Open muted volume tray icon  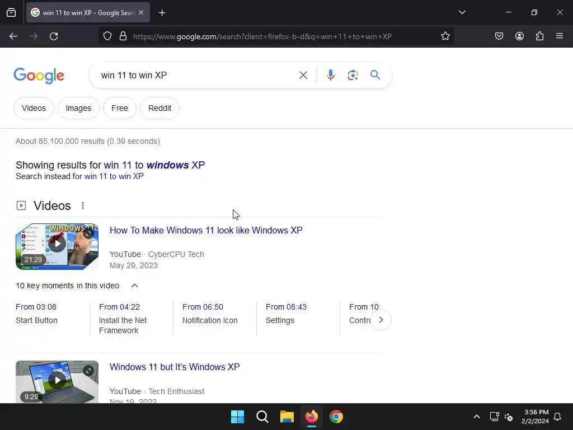coord(509,417)
